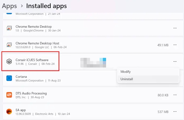Screen dimensions: 184x120
Task: Click the DTS Audio Processing icon
Action: (x=9, y=95)
